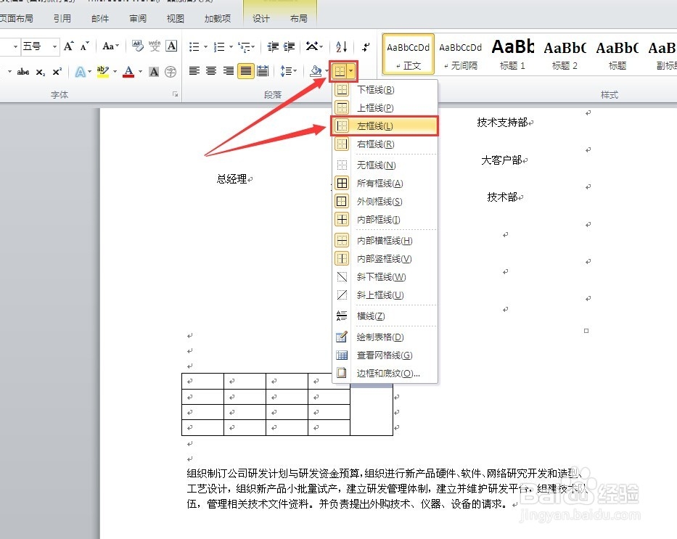Image resolution: width=677 pixels, height=539 pixels.
Task: Toggle Show/Hide paragraph marks
Action: point(366,46)
